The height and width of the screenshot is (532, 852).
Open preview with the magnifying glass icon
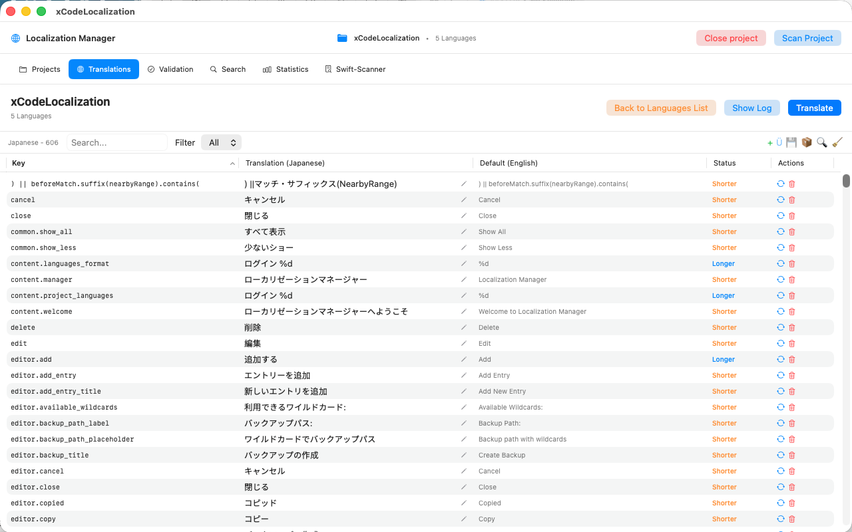(x=822, y=142)
